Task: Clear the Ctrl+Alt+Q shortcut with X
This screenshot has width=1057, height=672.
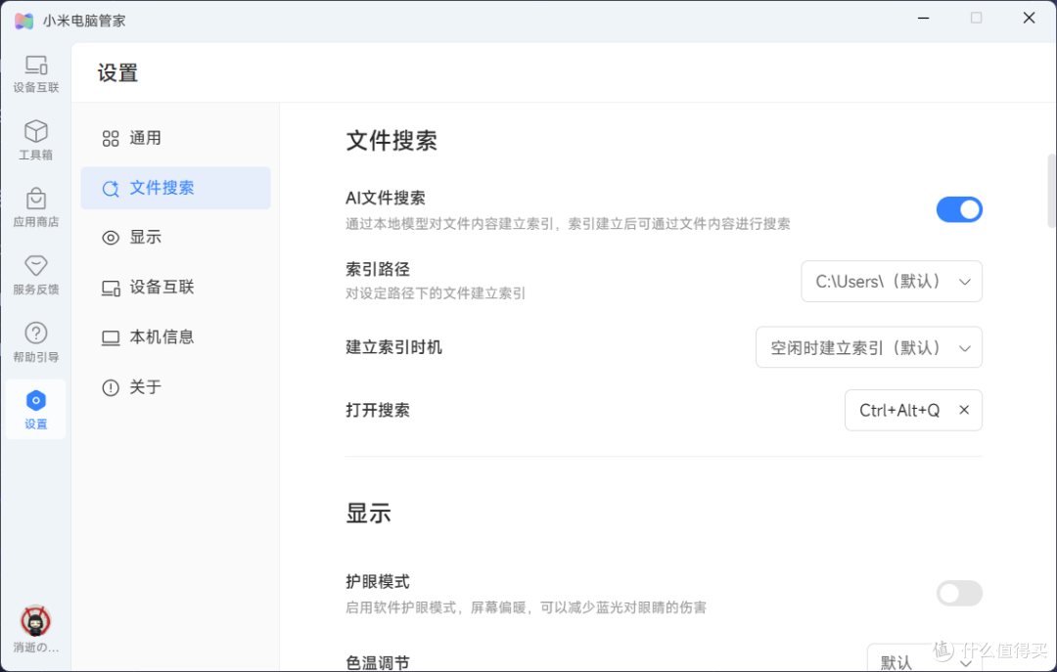Action: (x=964, y=410)
